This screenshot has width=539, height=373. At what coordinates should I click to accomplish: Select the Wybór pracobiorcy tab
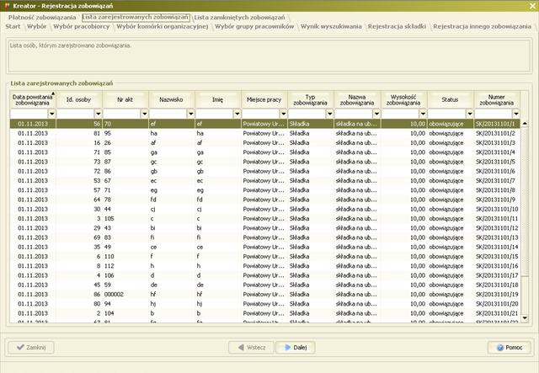tap(82, 26)
